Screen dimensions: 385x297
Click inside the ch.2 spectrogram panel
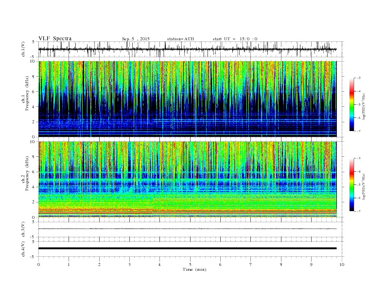pos(187,180)
